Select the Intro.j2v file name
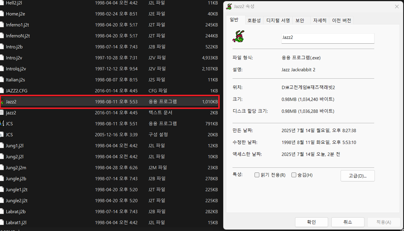The height and width of the screenshot is (231, 404). click(x=14, y=58)
